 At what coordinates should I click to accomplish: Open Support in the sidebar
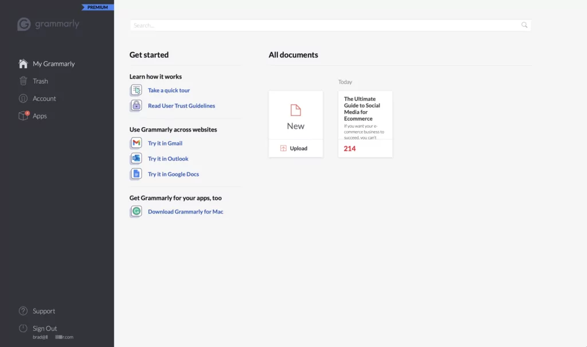[44, 311]
